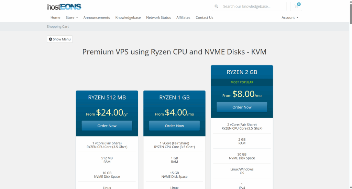Open the Knowledgebase menu item
Viewport: 352px width, 189px height.
128,17
